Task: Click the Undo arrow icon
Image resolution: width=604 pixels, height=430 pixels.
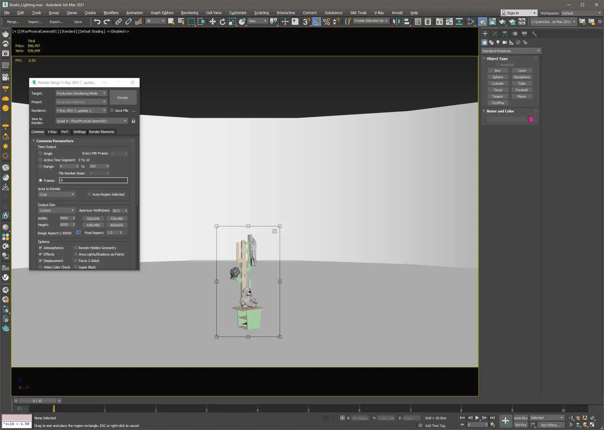Action: (97, 21)
